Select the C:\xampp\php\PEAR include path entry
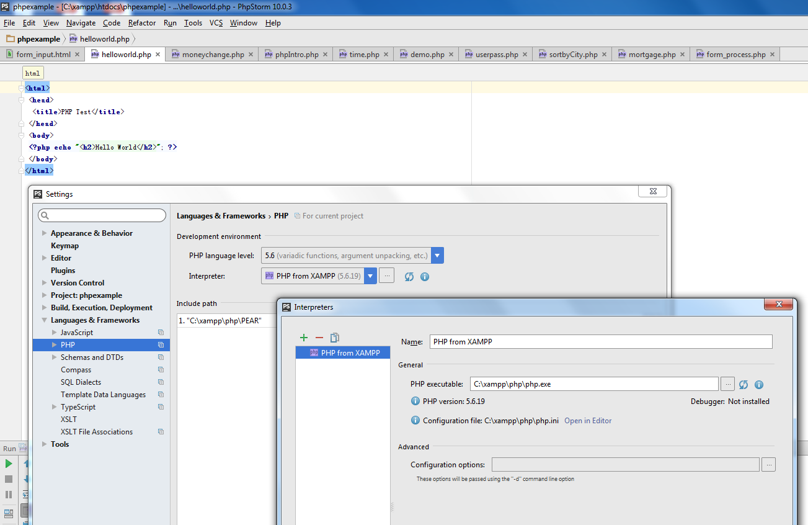The height and width of the screenshot is (525, 808). coord(226,321)
